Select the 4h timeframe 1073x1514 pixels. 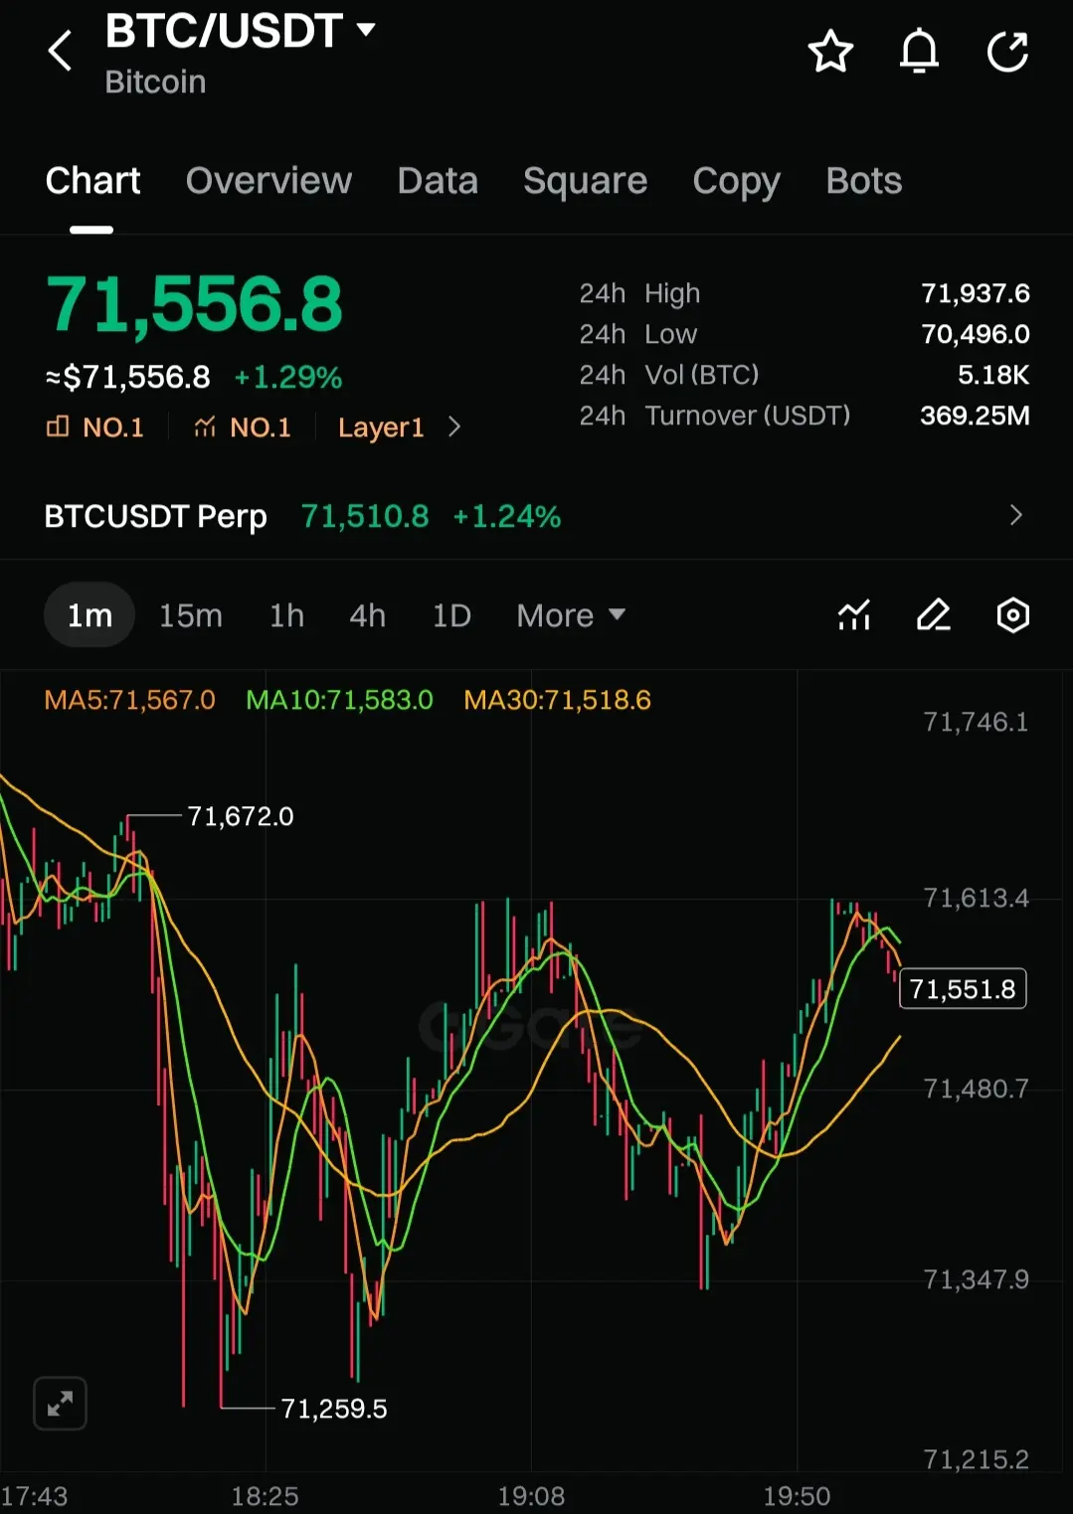(x=367, y=615)
